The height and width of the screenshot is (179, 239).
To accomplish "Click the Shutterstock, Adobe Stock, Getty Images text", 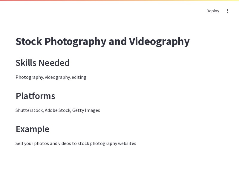I will (x=58, y=110).
